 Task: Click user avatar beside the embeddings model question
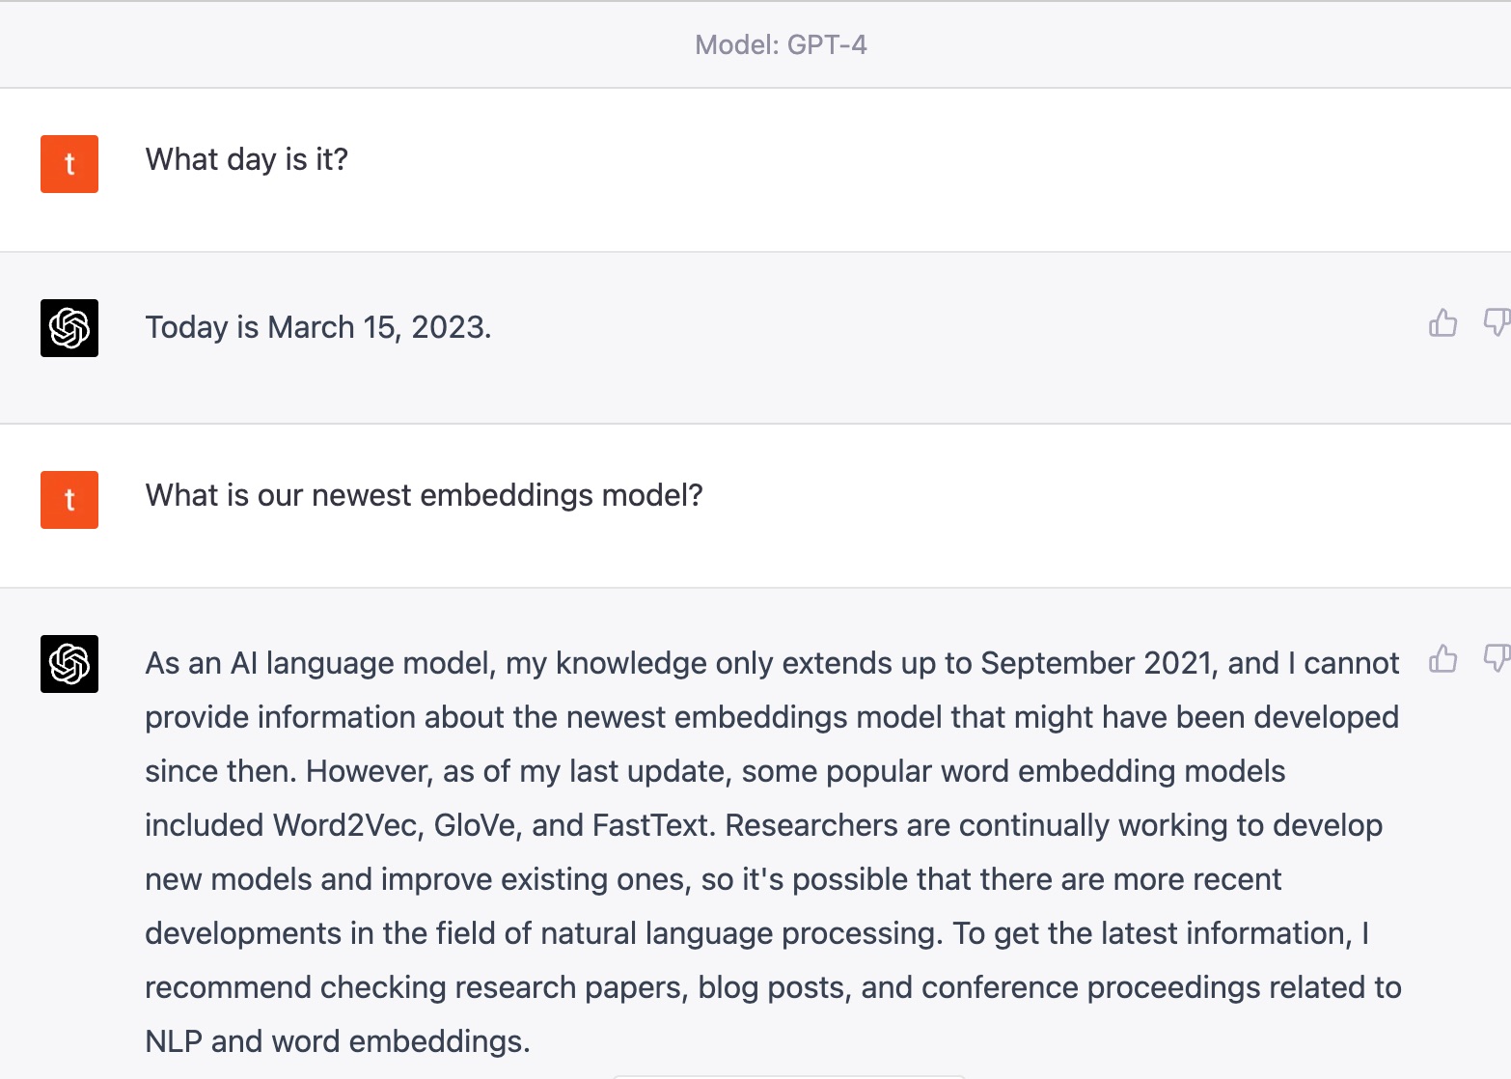(x=69, y=500)
